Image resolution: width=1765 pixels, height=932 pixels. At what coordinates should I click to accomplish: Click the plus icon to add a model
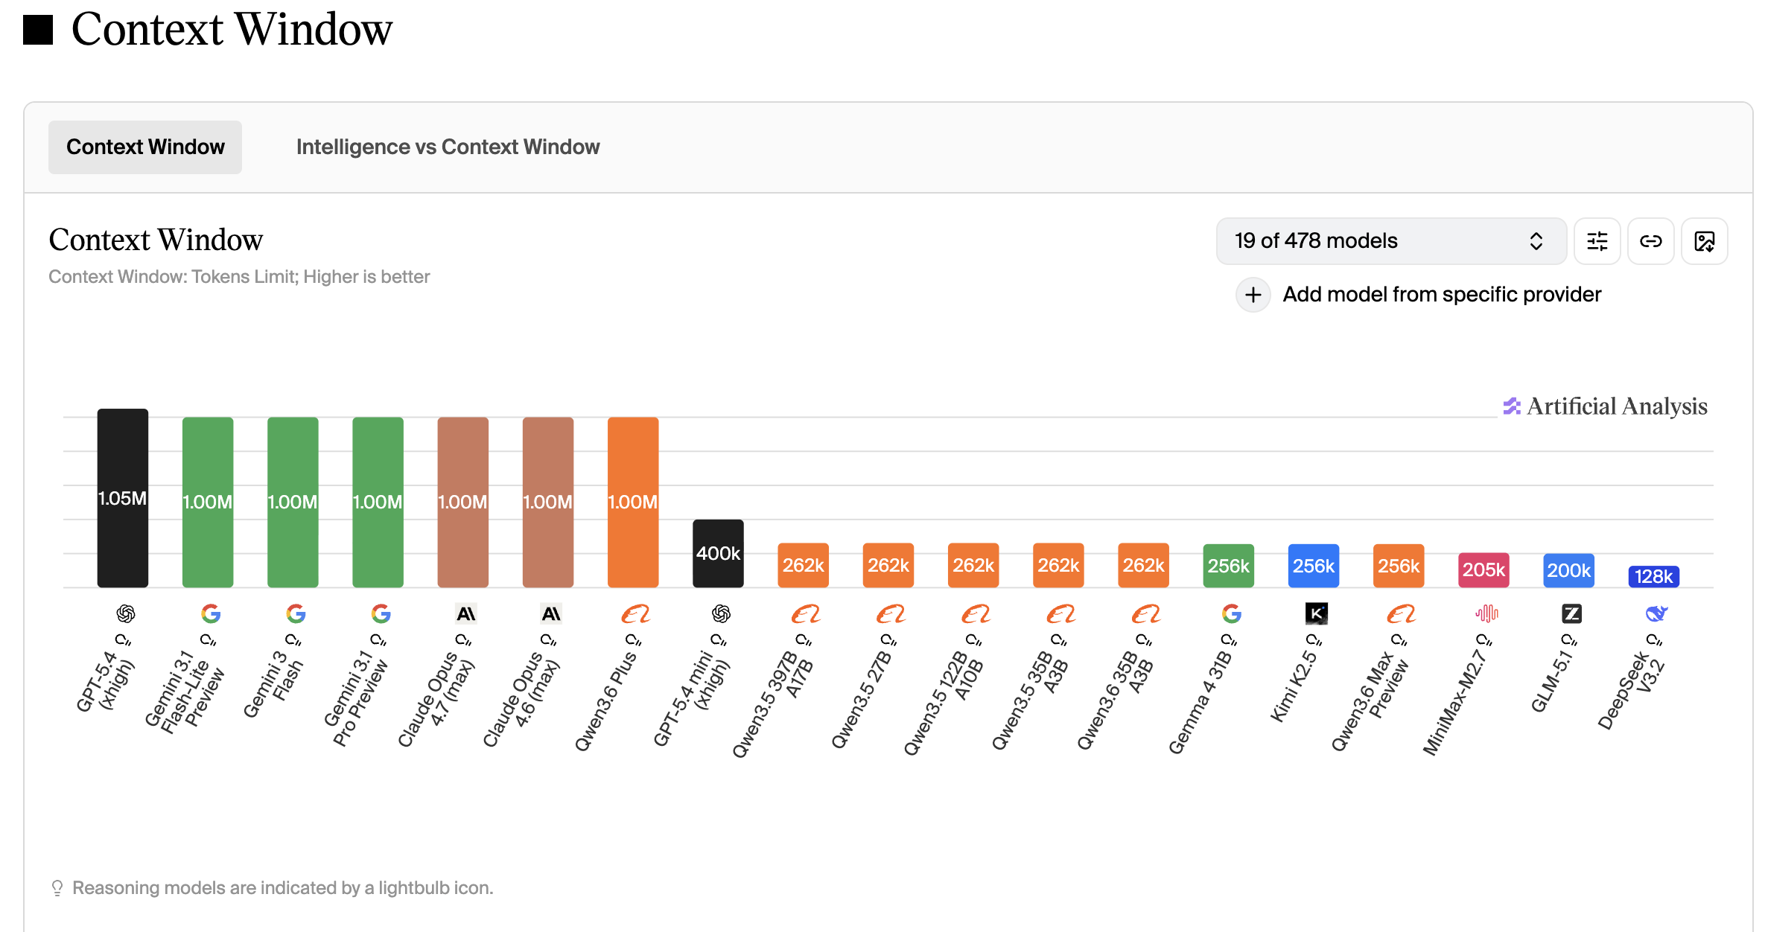tap(1253, 295)
